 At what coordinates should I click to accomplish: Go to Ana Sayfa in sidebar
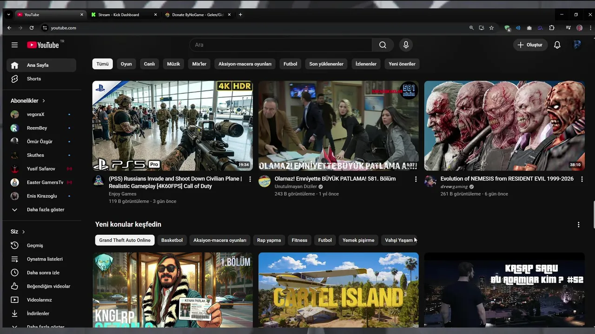pos(41,65)
